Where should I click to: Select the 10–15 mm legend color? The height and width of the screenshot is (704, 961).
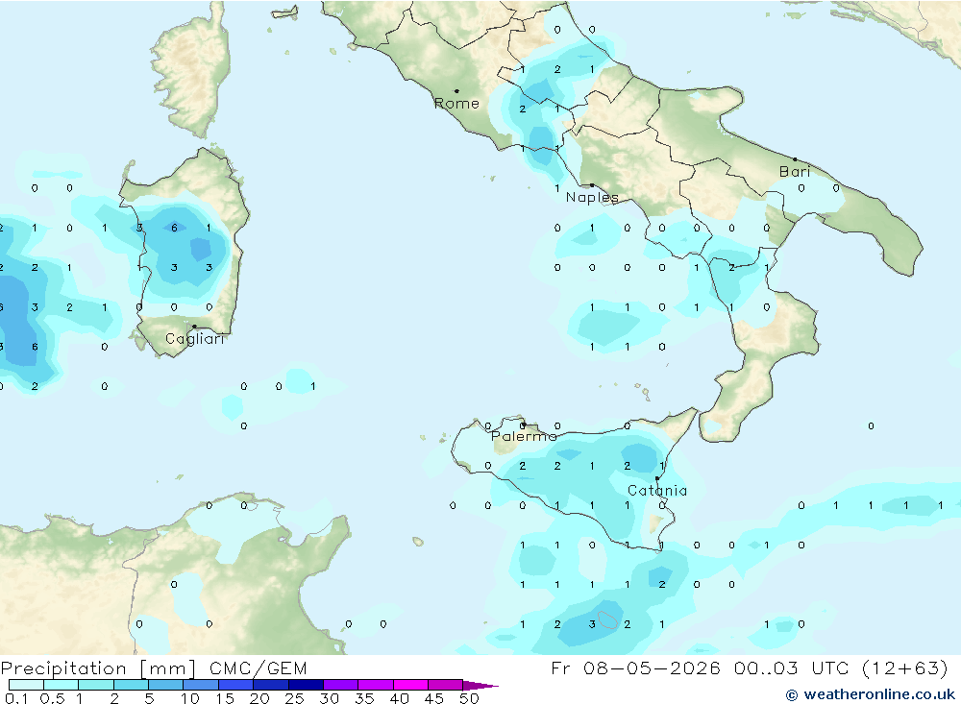201,685
